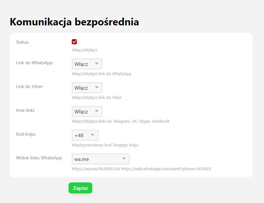Screen dimensions: 264x203
Task: Click the 'Międzynarodowy kod Twojego kraju' hint
Action: click(x=105, y=145)
